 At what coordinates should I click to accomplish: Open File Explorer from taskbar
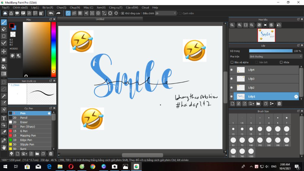click(60, 167)
